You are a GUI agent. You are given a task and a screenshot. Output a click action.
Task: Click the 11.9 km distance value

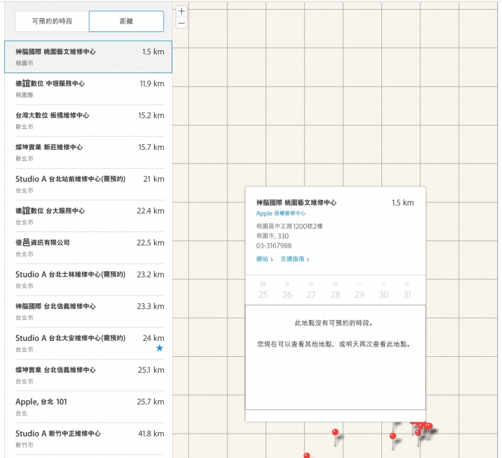[152, 84]
